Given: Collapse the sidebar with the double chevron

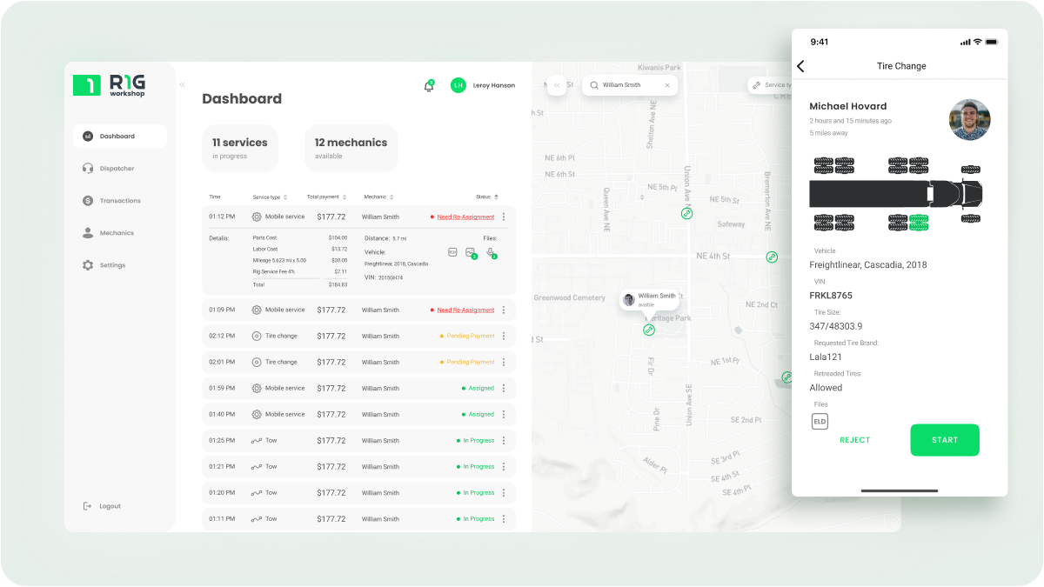Looking at the screenshot, I should pos(182,85).
